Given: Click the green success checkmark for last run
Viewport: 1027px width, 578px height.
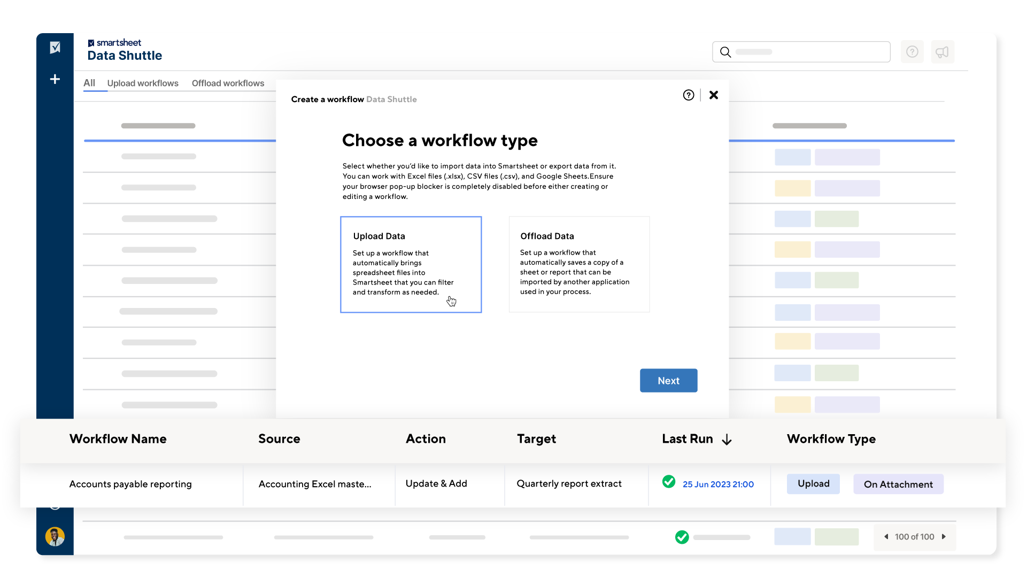Looking at the screenshot, I should 669,482.
